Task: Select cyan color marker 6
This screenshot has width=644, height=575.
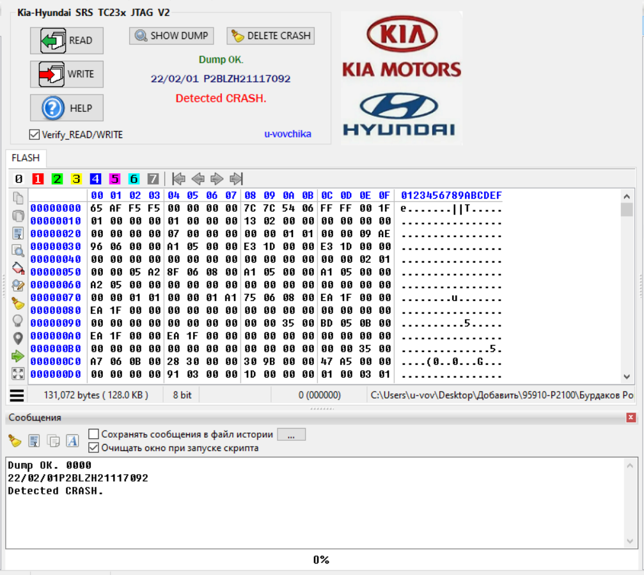Action: tap(134, 179)
